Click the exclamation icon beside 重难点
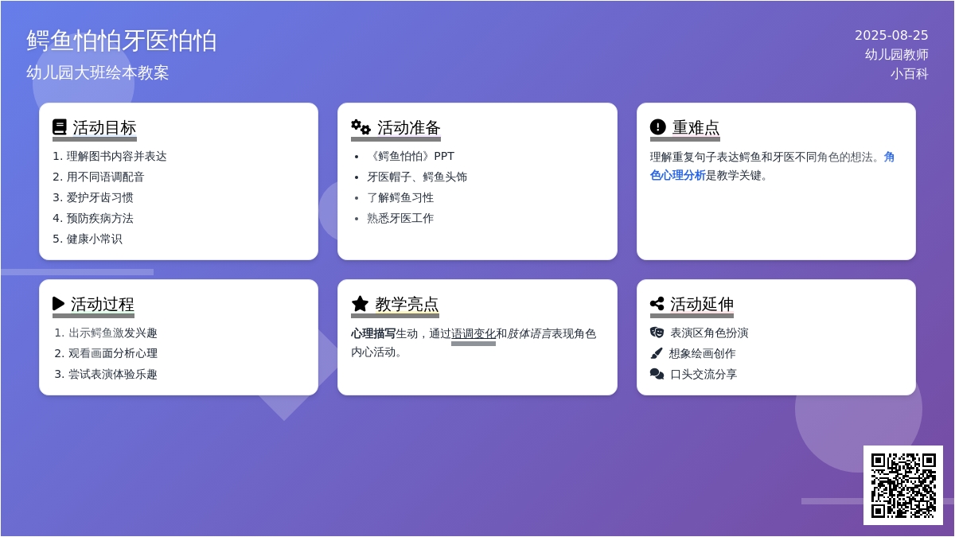The width and height of the screenshot is (955, 537). click(657, 127)
